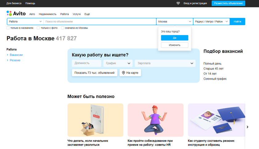The image size is (259, 149).
Task: Click the 'Поиск по объявлениям' search field
Action: [x=100, y=22]
